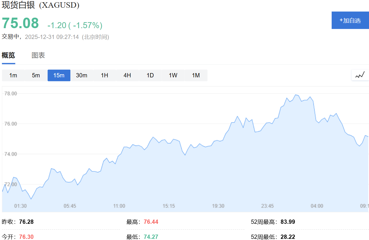
Task: Show the 4H chart
Action: tap(127, 75)
